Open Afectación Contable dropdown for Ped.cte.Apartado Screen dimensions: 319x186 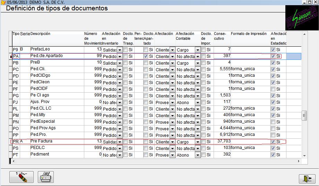point(198,57)
